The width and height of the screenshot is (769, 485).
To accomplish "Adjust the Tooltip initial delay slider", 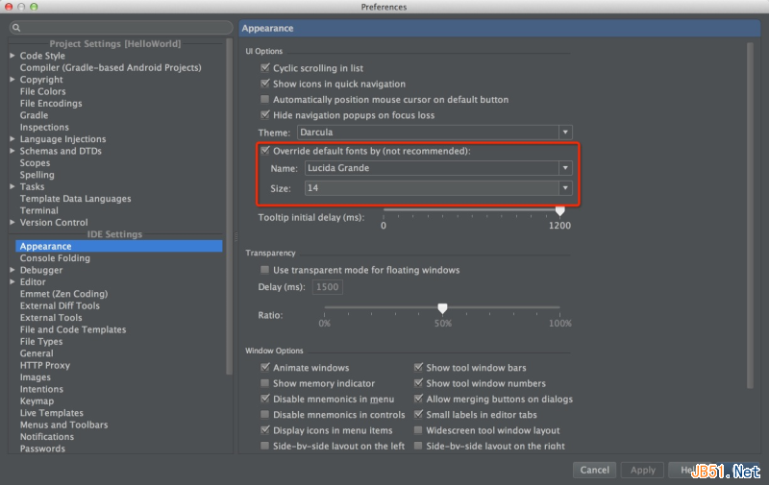I will [x=560, y=210].
